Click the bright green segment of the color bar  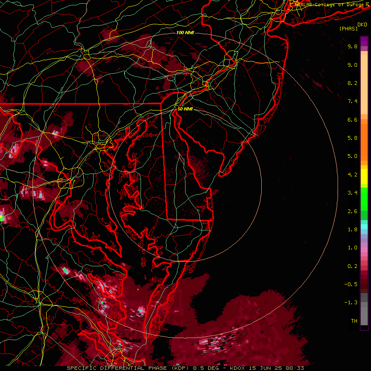point(364,199)
